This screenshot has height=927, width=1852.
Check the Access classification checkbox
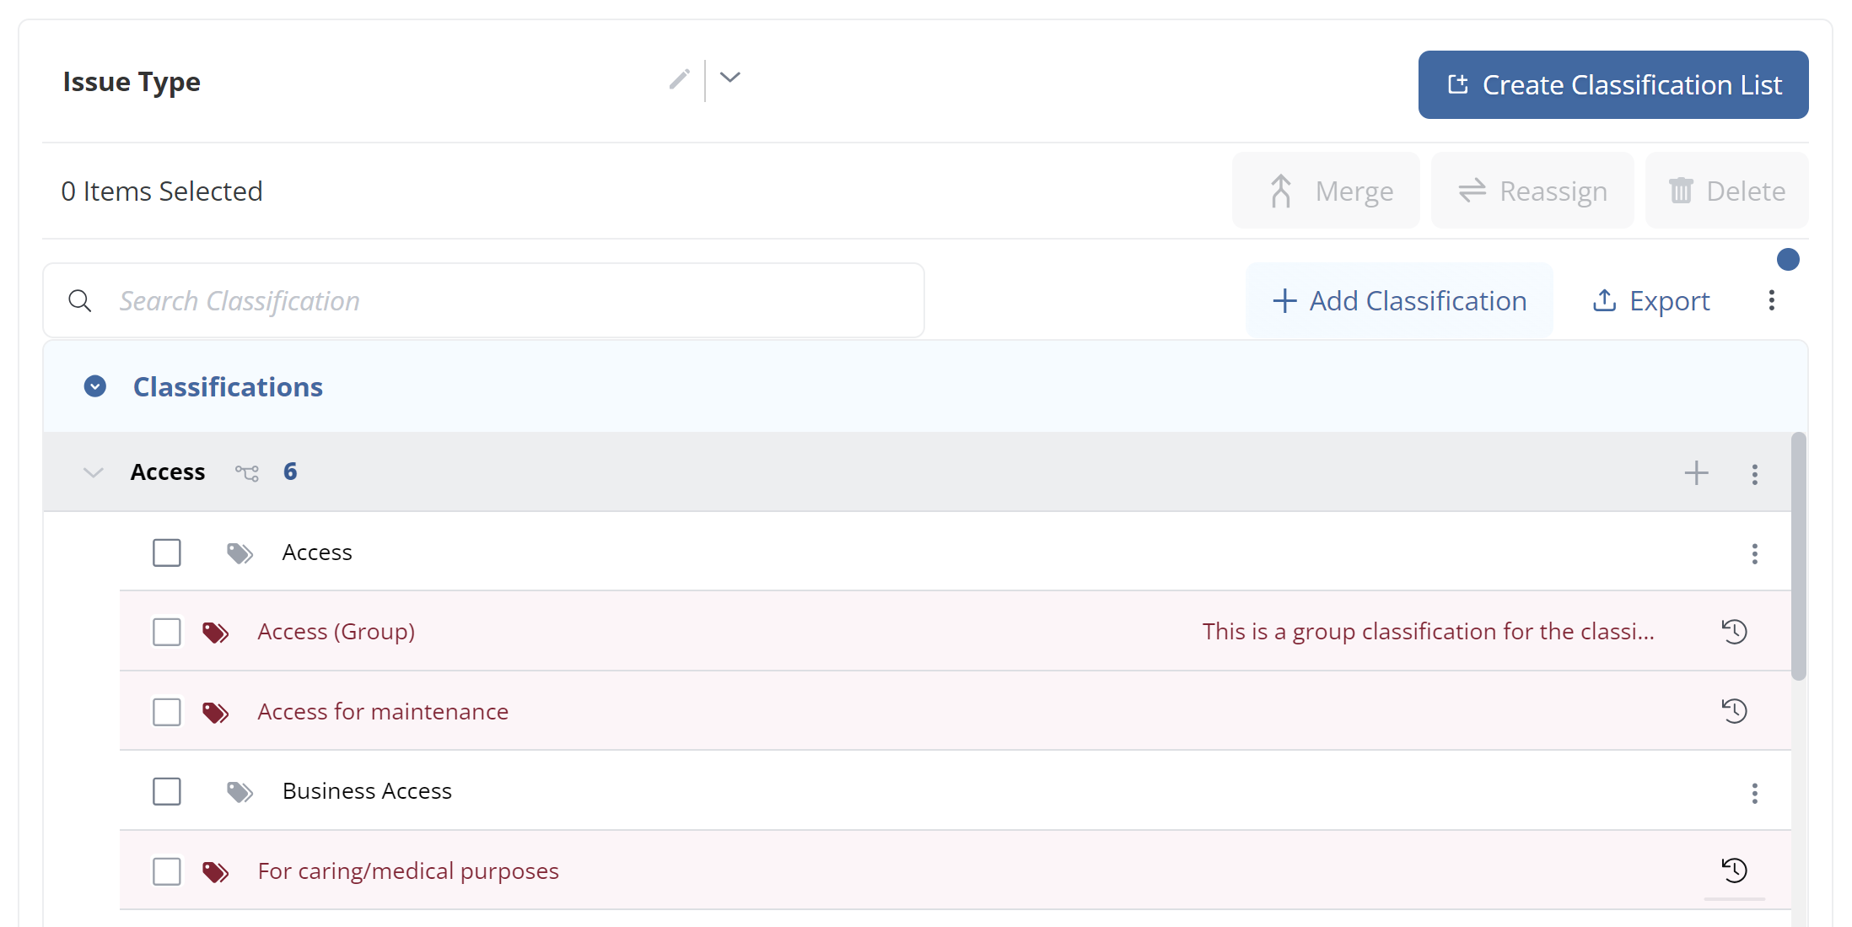[167, 552]
